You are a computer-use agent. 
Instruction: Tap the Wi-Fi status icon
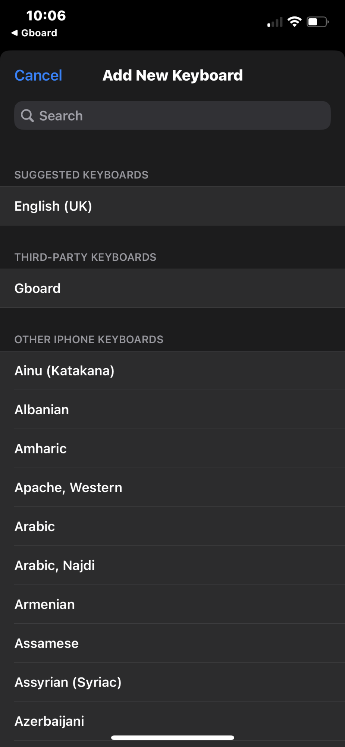point(295,22)
